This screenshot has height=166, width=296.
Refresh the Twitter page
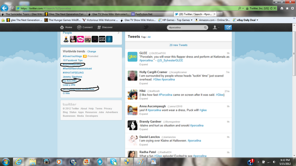pyautogui.click(x=271, y=8)
